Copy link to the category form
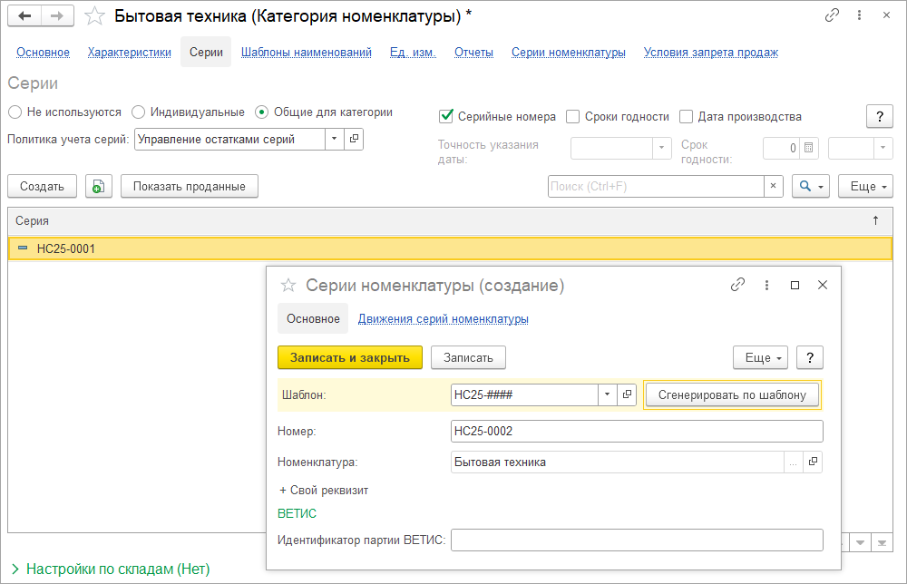Viewport: 907px width, 584px height. tap(832, 16)
